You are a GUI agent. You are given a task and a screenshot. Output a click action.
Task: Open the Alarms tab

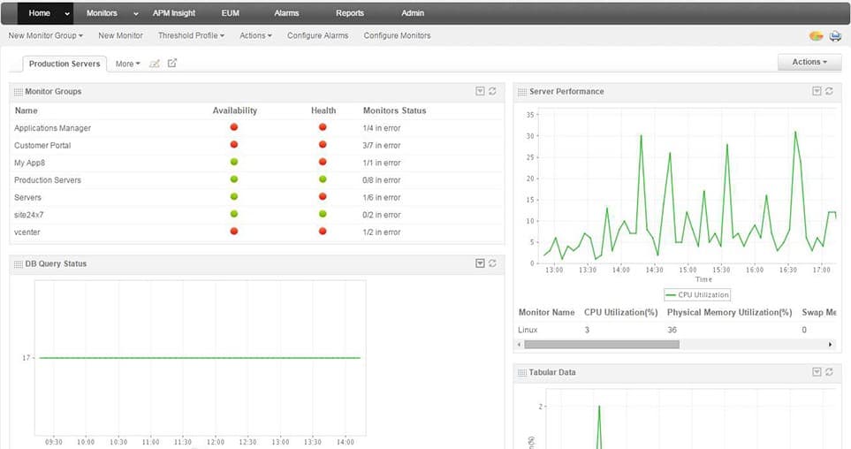[286, 13]
